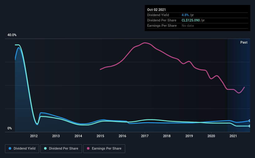Select the 2021 label on the time axis
255x158 pixels.
pos(233,136)
